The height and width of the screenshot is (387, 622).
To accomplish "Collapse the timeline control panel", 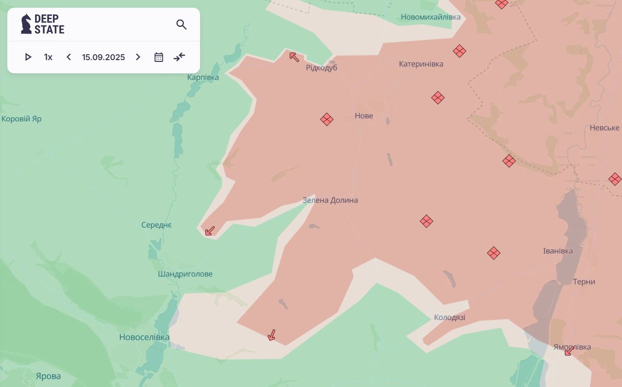I will tap(180, 57).
